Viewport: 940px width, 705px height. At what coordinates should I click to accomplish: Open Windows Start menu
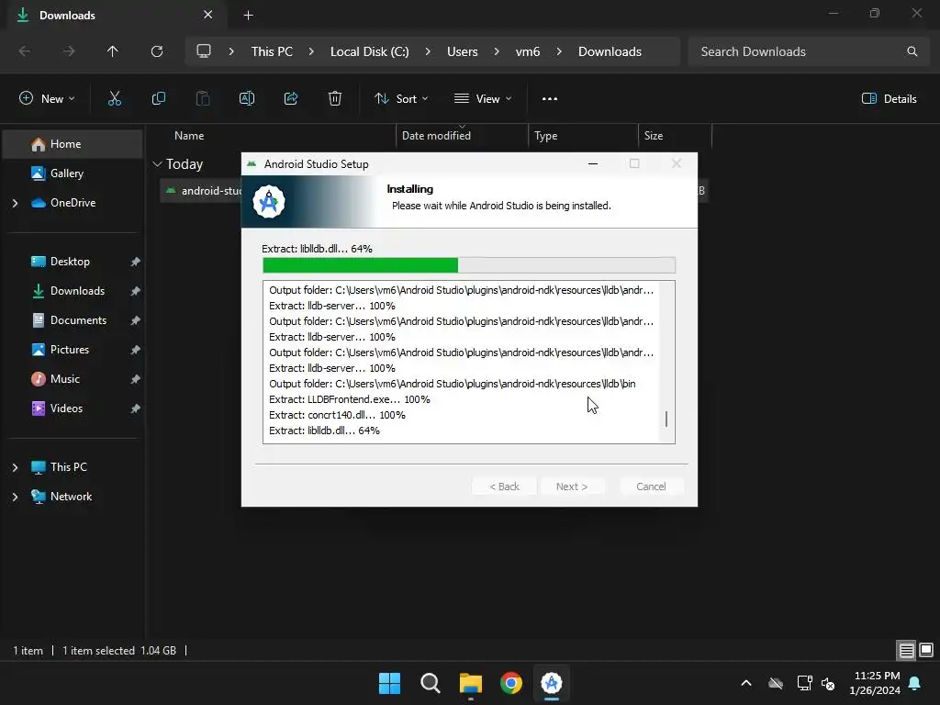pos(389,683)
